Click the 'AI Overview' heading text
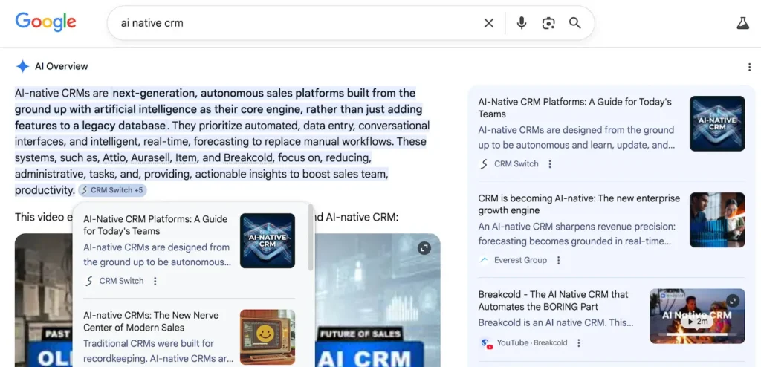This screenshot has width=761, height=367. point(61,67)
